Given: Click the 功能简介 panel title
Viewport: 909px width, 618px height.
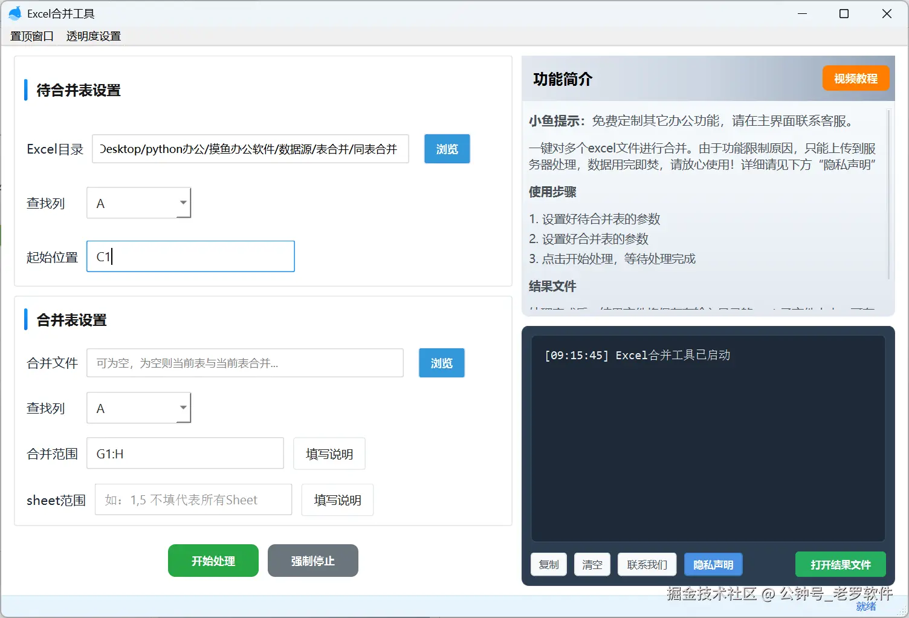Looking at the screenshot, I should click(563, 79).
